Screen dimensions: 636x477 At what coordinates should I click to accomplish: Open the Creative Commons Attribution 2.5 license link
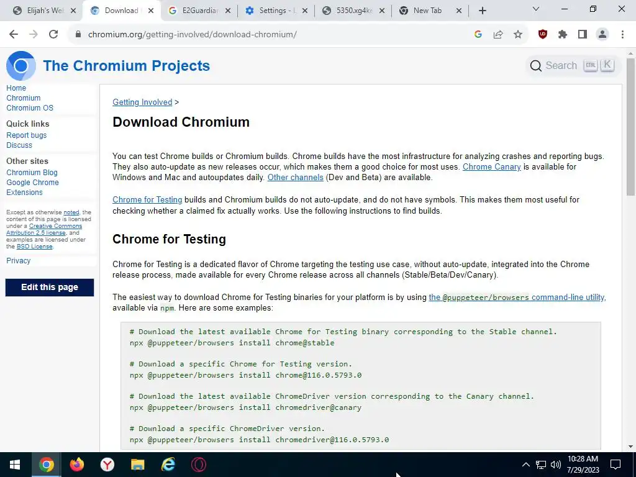(x=44, y=229)
